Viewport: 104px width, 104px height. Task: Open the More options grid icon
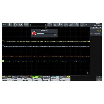coord(82,25)
